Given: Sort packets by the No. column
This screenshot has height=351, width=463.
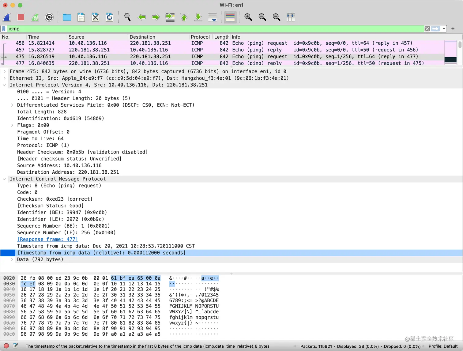Looking at the screenshot, I should pos(13,37).
